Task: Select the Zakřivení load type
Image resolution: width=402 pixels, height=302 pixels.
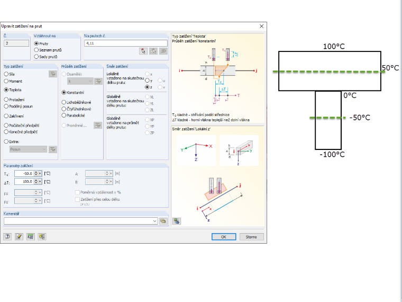Action: [6, 116]
